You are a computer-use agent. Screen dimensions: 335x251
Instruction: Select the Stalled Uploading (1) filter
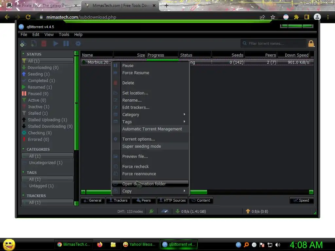[47, 120]
